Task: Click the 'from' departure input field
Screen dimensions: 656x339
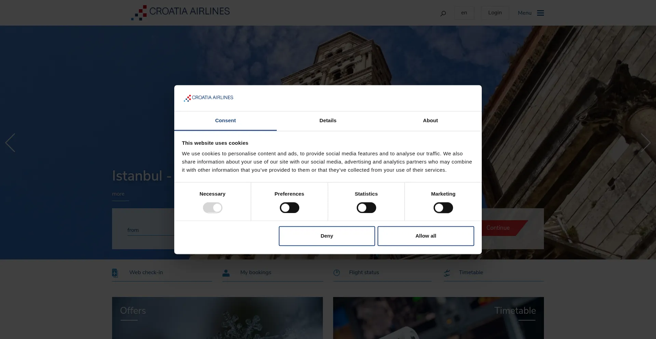Action: [150, 230]
